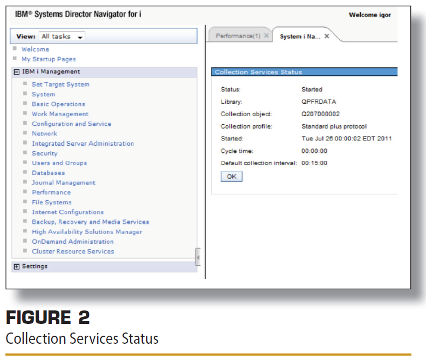This screenshot has height=361, width=426.
Task: Expand the Settings section
Action: (17, 267)
